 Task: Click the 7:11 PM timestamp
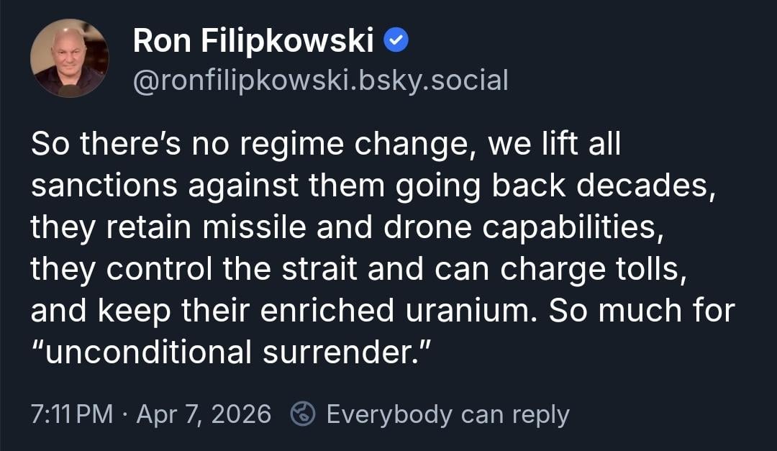72,414
